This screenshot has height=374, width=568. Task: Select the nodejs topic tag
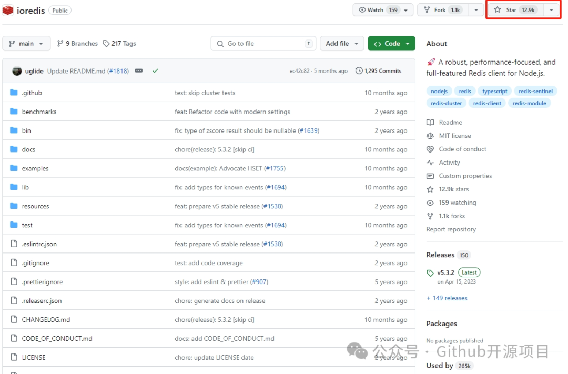(439, 92)
